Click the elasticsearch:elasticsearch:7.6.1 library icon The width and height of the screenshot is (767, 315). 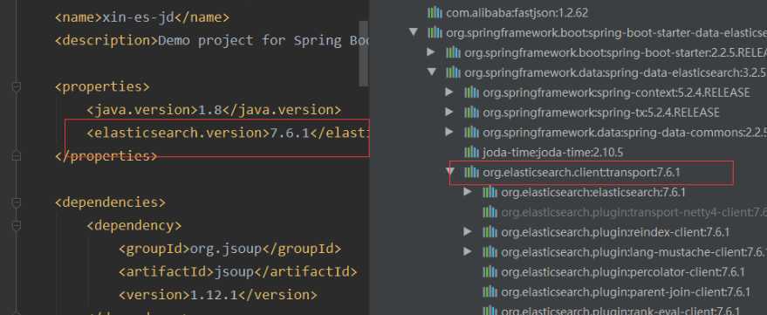490,192
